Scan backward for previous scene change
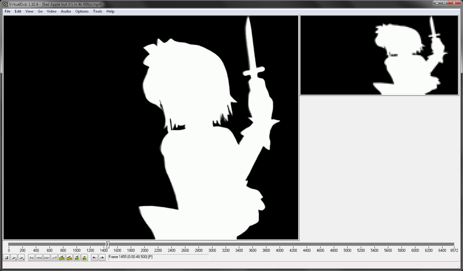The width and height of the screenshot is (463, 271). coord(77,258)
